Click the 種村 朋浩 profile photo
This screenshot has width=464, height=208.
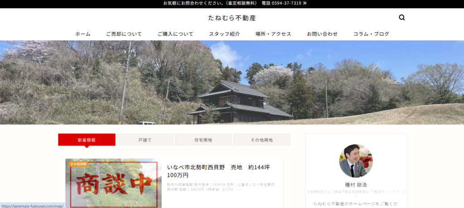[356, 161]
